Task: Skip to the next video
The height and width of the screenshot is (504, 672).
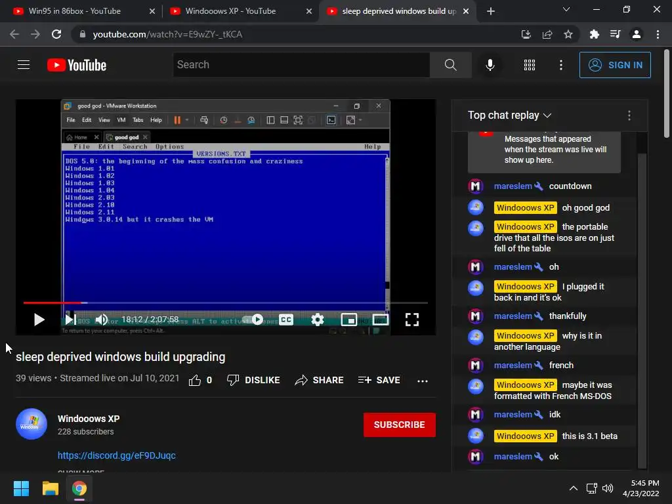Action: coord(70,320)
